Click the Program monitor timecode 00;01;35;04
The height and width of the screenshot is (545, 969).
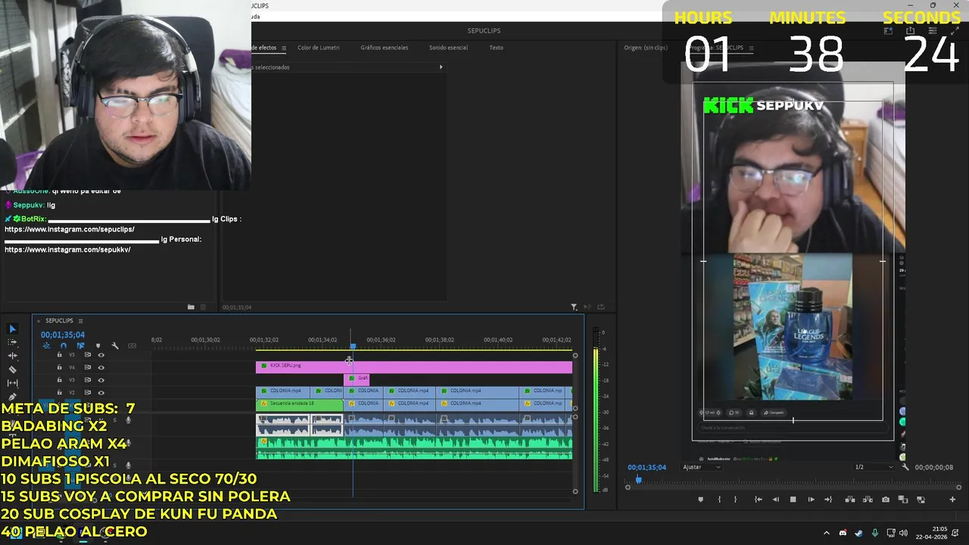pyautogui.click(x=647, y=467)
